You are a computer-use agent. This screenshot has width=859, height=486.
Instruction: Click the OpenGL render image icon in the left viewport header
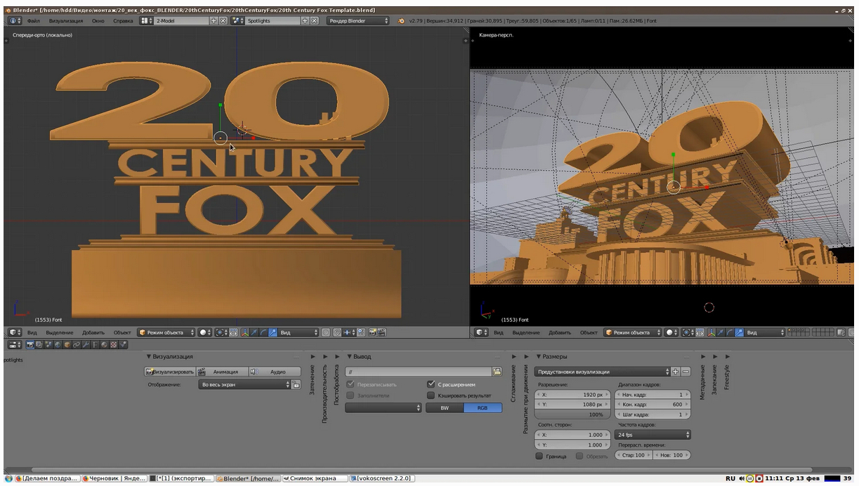tap(373, 332)
